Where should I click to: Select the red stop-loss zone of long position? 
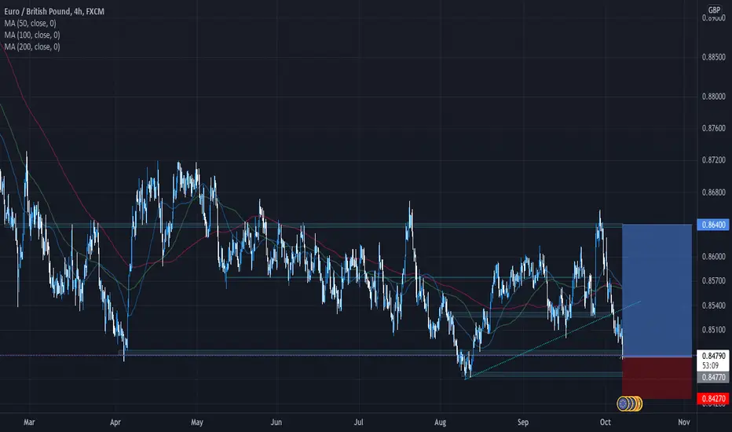(657, 378)
